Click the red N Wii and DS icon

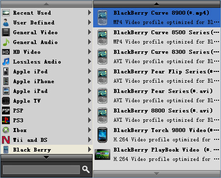(x=6, y=140)
